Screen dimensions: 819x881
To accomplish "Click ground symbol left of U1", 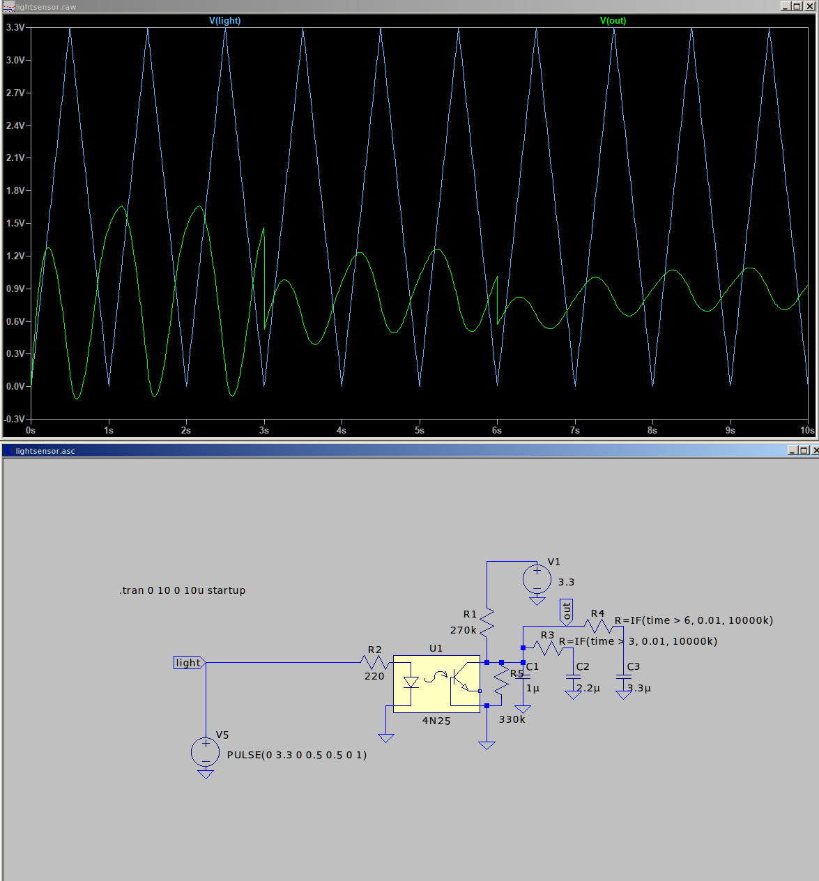I will (385, 738).
